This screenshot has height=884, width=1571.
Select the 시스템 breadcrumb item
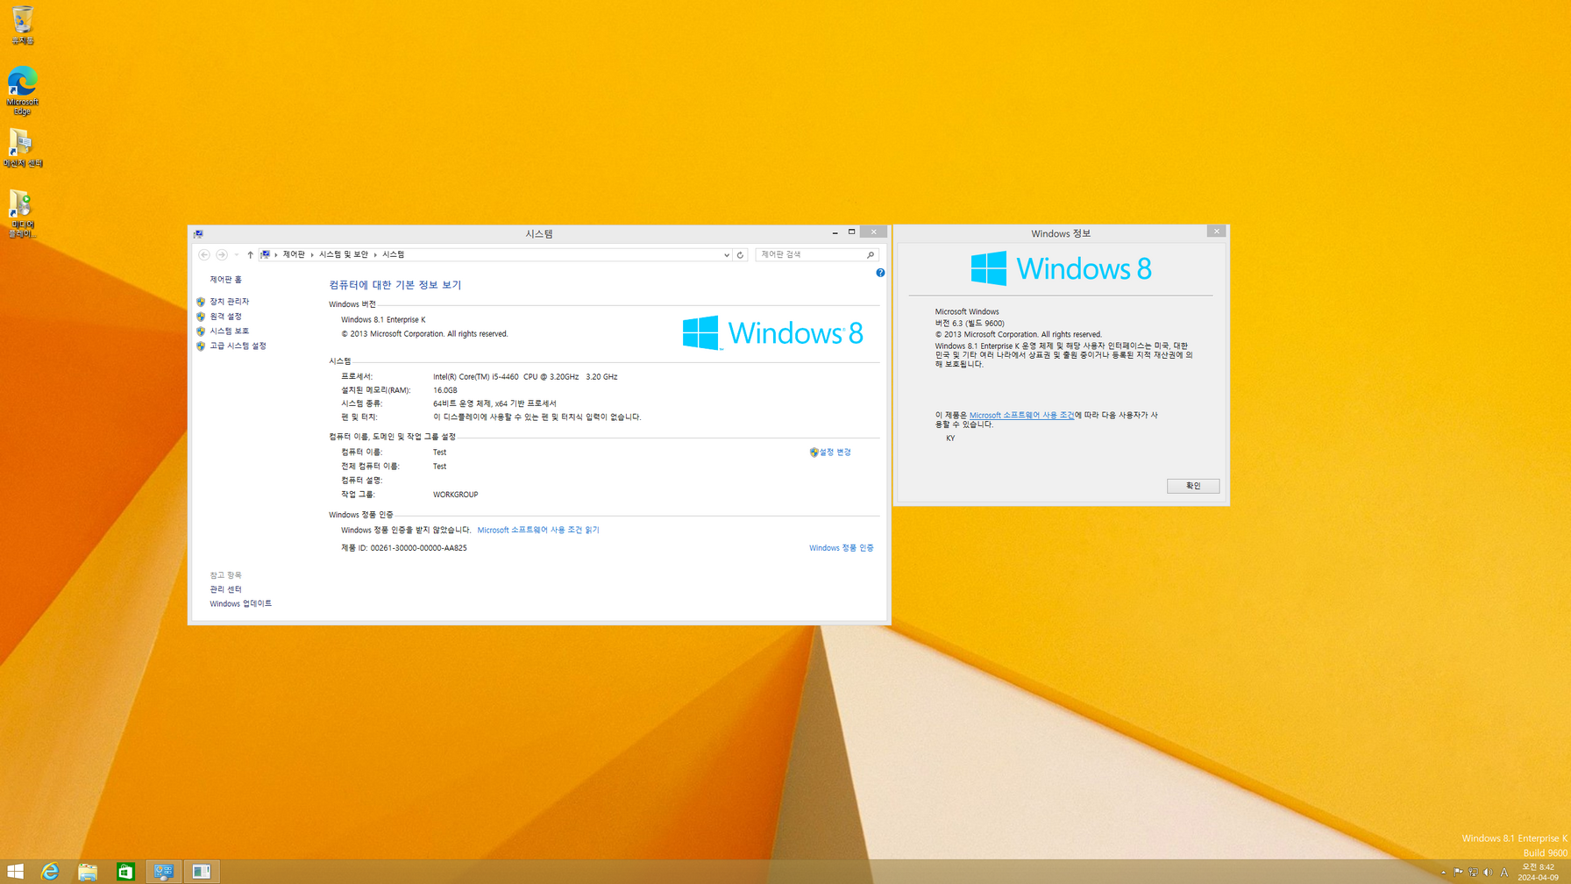click(394, 254)
